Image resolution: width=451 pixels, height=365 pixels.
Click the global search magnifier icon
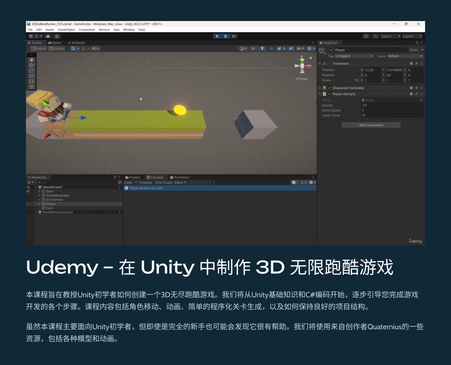375,36
